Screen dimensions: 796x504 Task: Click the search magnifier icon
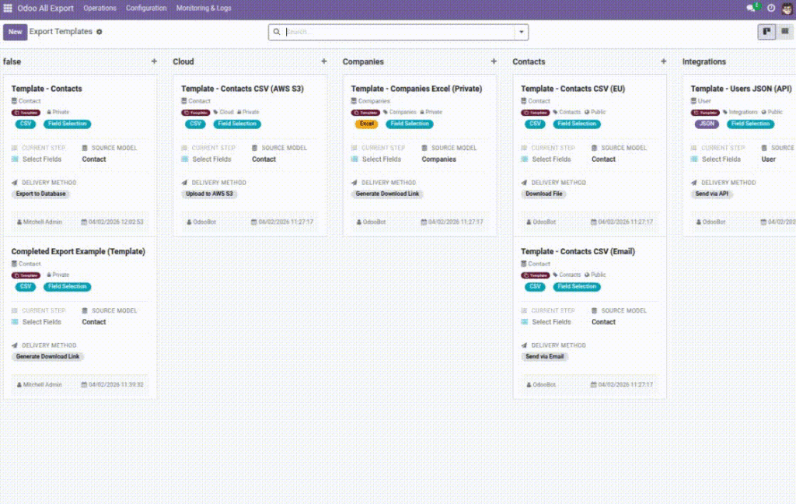coord(277,31)
